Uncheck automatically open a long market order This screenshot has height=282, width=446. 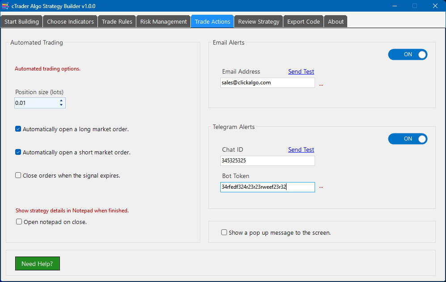pos(18,129)
